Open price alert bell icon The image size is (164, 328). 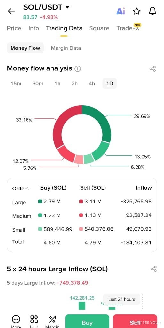(152, 11)
